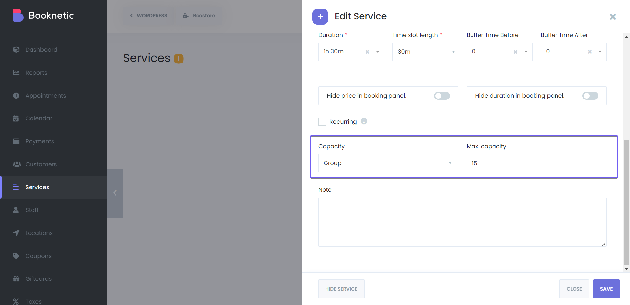Click the Recurring info icon
Image resolution: width=630 pixels, height=305 pixels.
click(364, 121)
